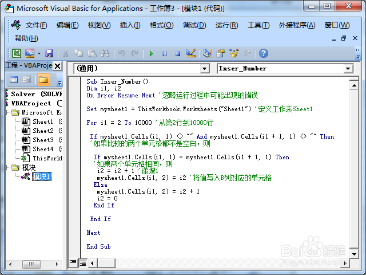366x275 pixels.
Task: Open the 插入(I) menu
Action: (130, 25)
